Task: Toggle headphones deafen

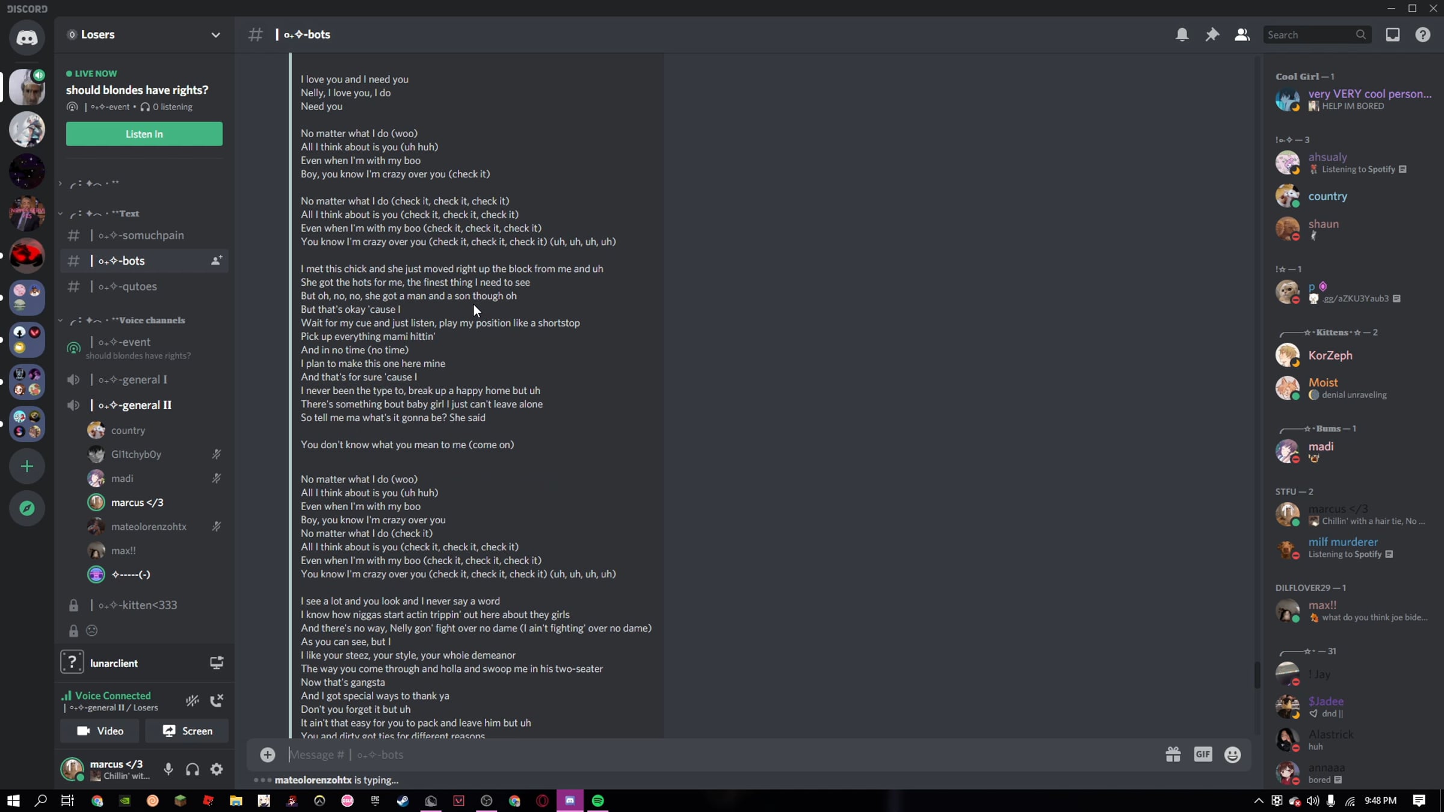Action: (193, 769)
